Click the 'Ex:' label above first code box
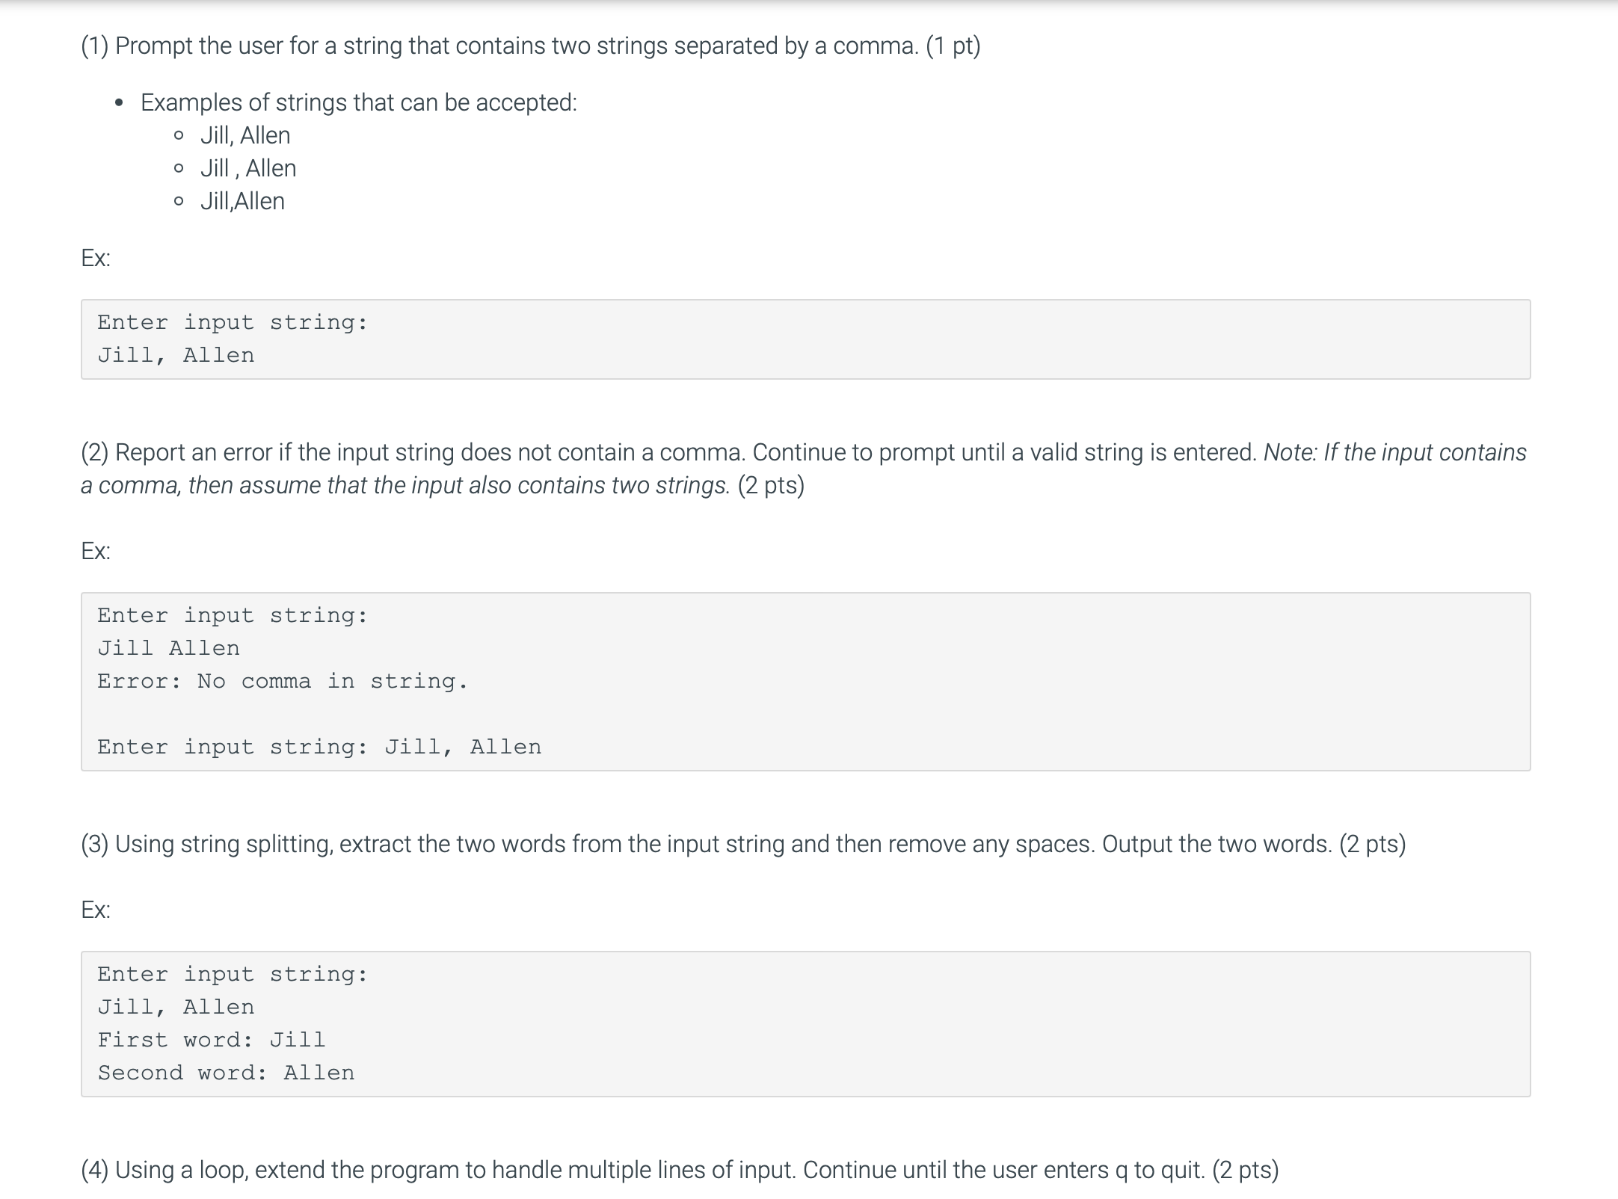This screenshot has width=1618, height=1199. coord(96,258)
